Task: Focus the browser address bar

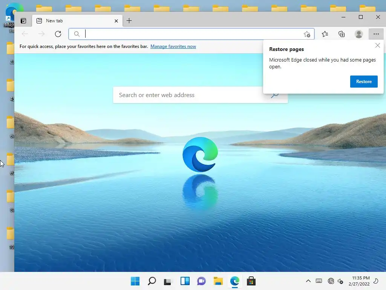Action: [x=191, y=34]
